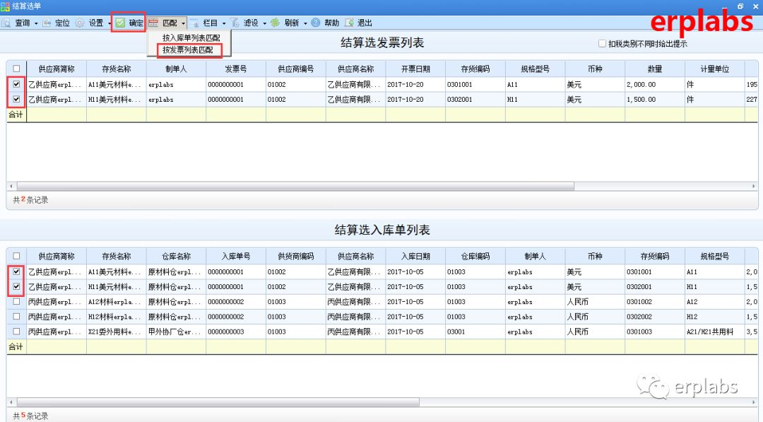Click 计量单位 column header in invoice list

click(715, 69)
